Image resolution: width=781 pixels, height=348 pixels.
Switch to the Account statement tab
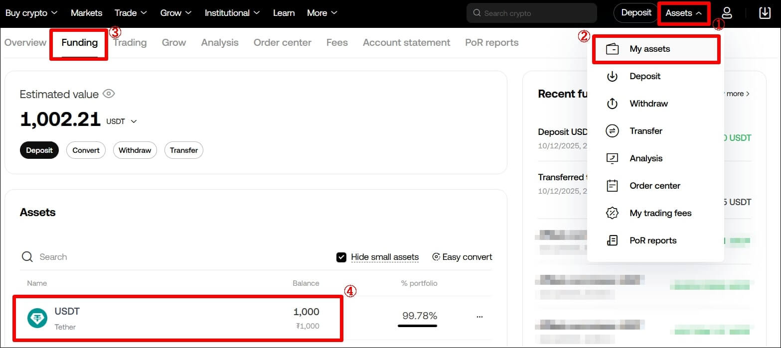(x=406, y=42)
